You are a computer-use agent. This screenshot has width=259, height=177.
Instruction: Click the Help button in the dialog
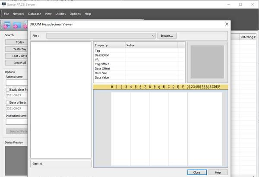(218, 172)
